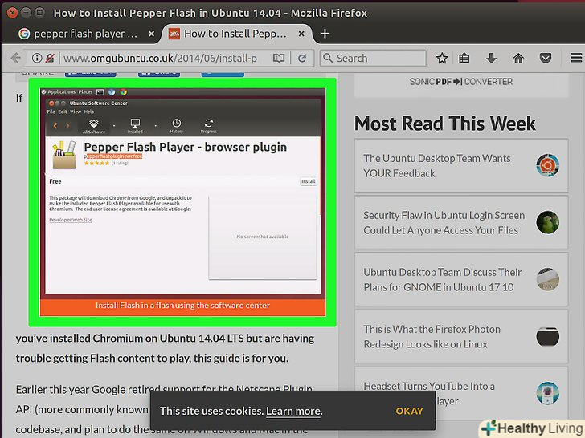Close the How to Install Pepper tab
The height and width of the screenshot is (438, 585).
303,34
